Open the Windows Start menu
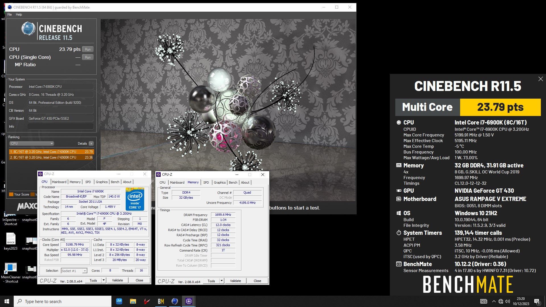The width and height of the screenshot is (546, 307). (7, 301)
